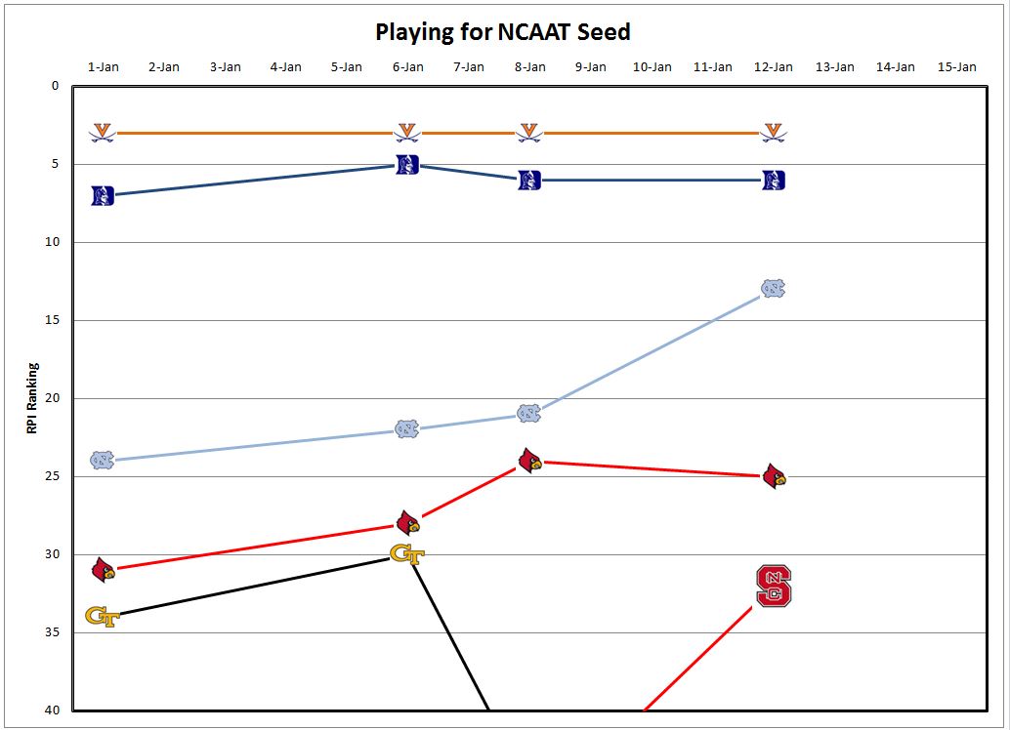This screenshot has height=730, width=1010.
Task: Select the 10-Jan date axis label
Action: (652, 67)
